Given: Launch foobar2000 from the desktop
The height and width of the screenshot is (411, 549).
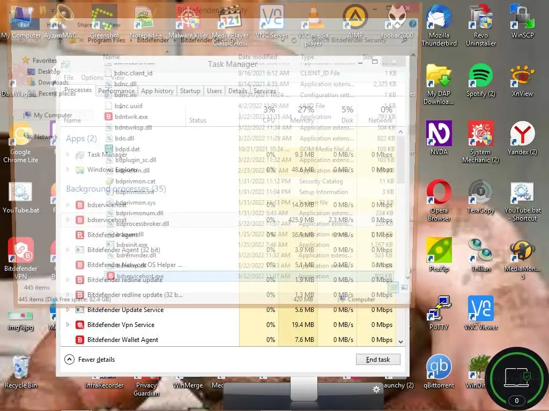Looking at the screenshot, I should coord(397,21).
